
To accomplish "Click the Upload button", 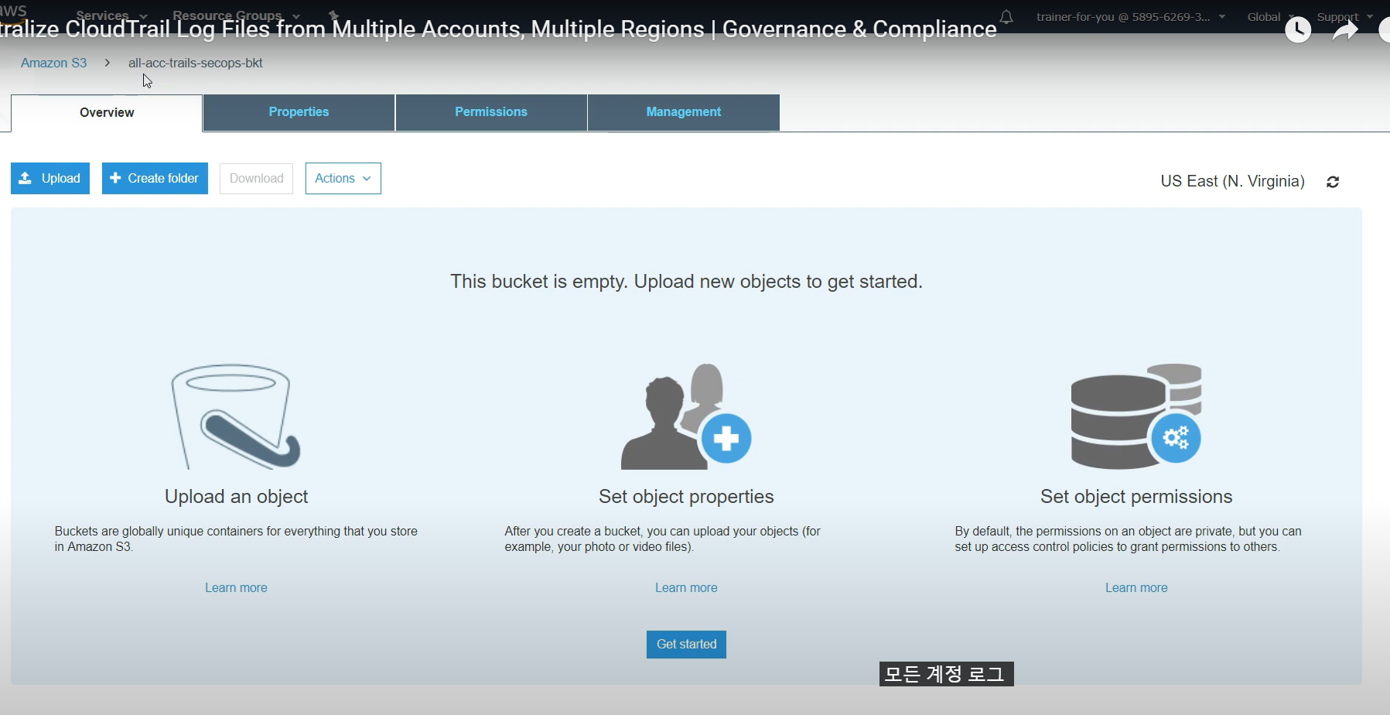I will pos(50,178).
